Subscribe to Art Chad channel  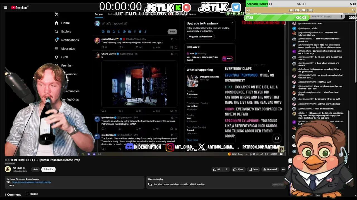[x=48, y=169]
